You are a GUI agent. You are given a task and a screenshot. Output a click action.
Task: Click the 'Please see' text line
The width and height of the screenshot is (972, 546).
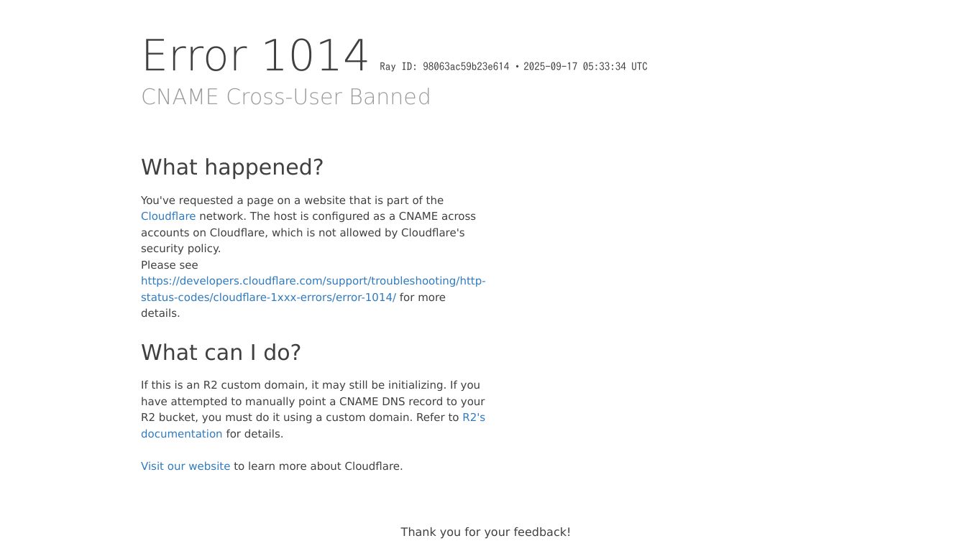pos(170,265)
